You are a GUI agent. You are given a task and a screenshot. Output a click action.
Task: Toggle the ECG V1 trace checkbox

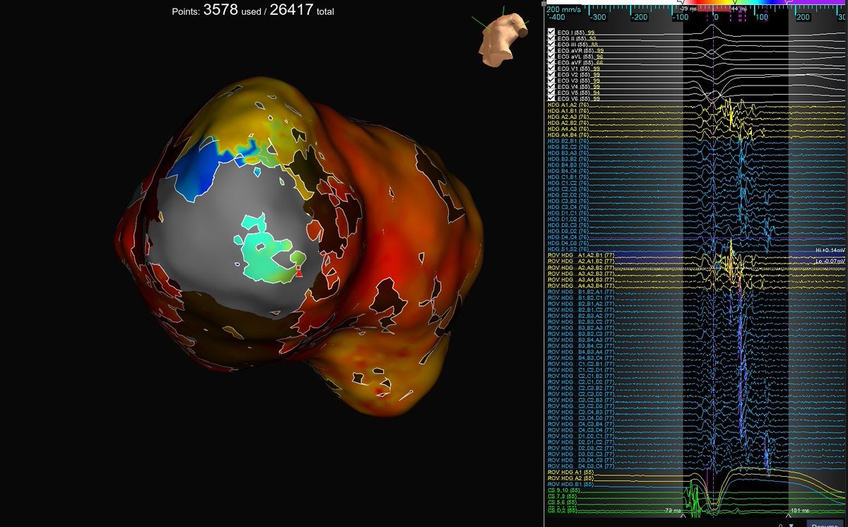click(551, 69)
